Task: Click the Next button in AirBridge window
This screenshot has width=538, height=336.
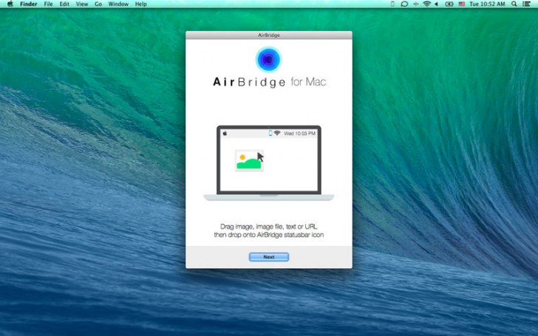Action: [x=269, y=257]
